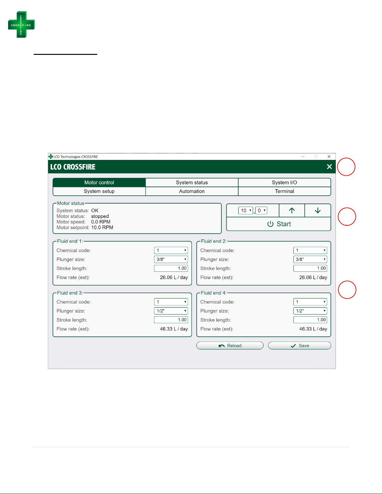Click the System status OK value
The image size is (382, 494).
tap(95, 211)
